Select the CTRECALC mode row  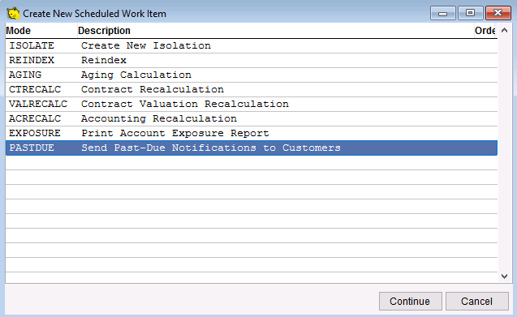pyautogui.click(x=252, y=89)
